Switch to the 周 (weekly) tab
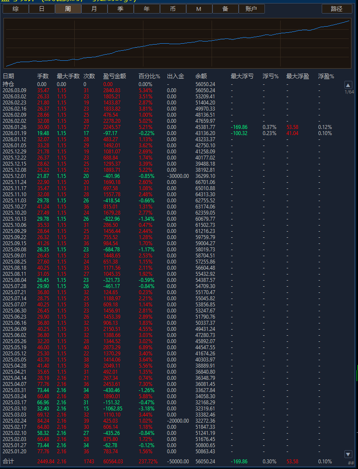The image size is (358, 469). [68, 9]
